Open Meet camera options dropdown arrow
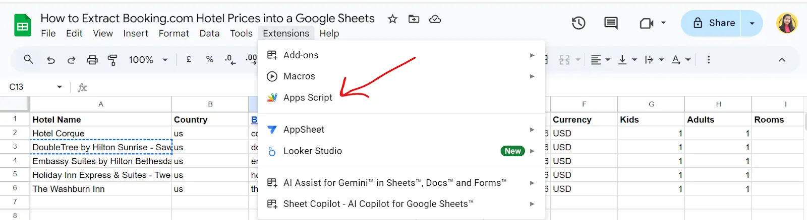 (663, 23)
